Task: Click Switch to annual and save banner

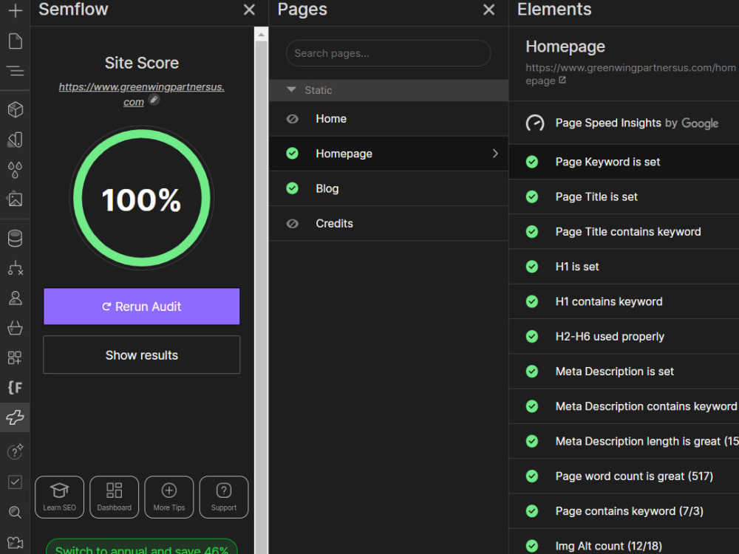Action: [x=141, y=547]
